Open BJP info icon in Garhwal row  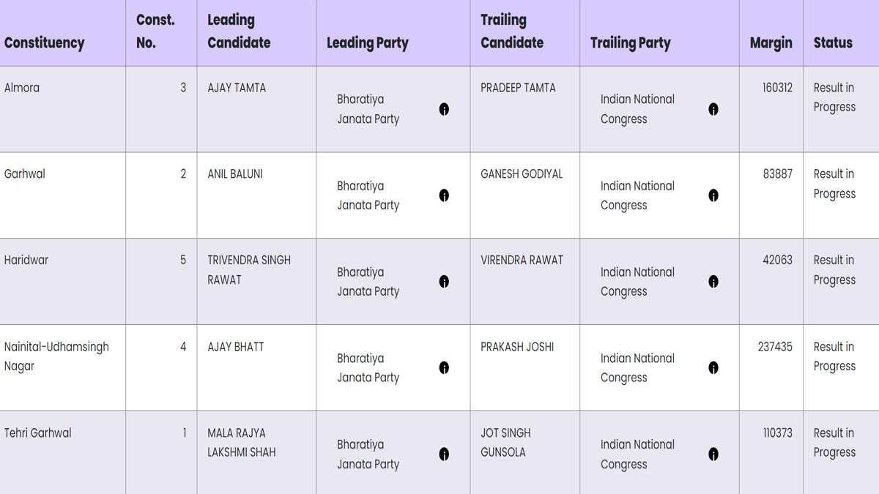click(x=444, y=195)
